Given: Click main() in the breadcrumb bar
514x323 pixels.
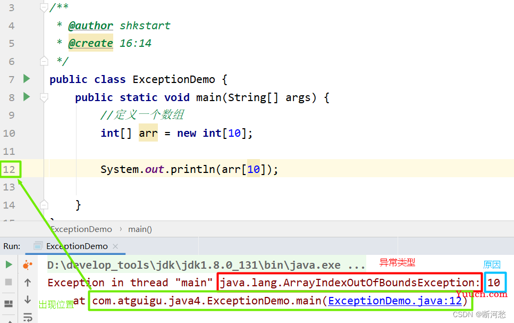Looking at the screenshot, I should 140,229.
